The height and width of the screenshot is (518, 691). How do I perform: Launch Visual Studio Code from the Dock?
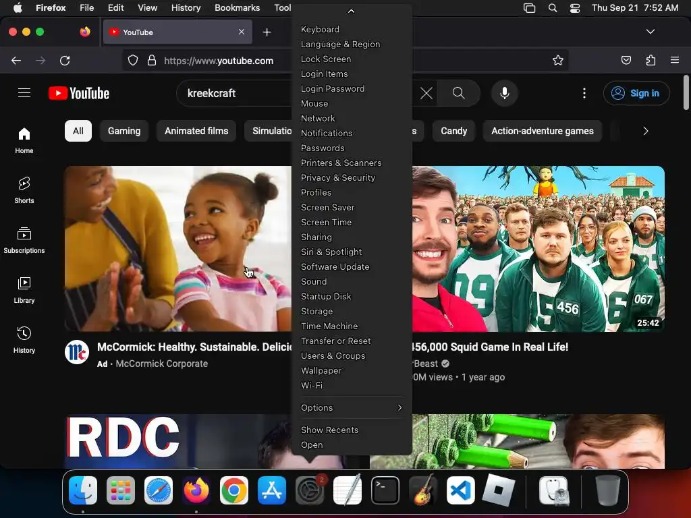(461, 490)
